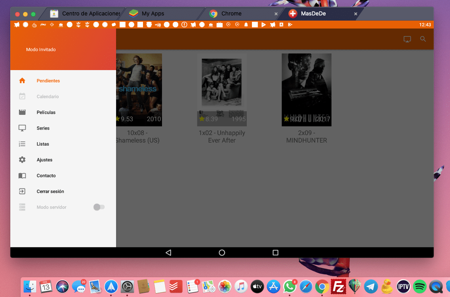450x297 pixels.
Task: Click the screen cast icon in the top bar
Action: 407,39
